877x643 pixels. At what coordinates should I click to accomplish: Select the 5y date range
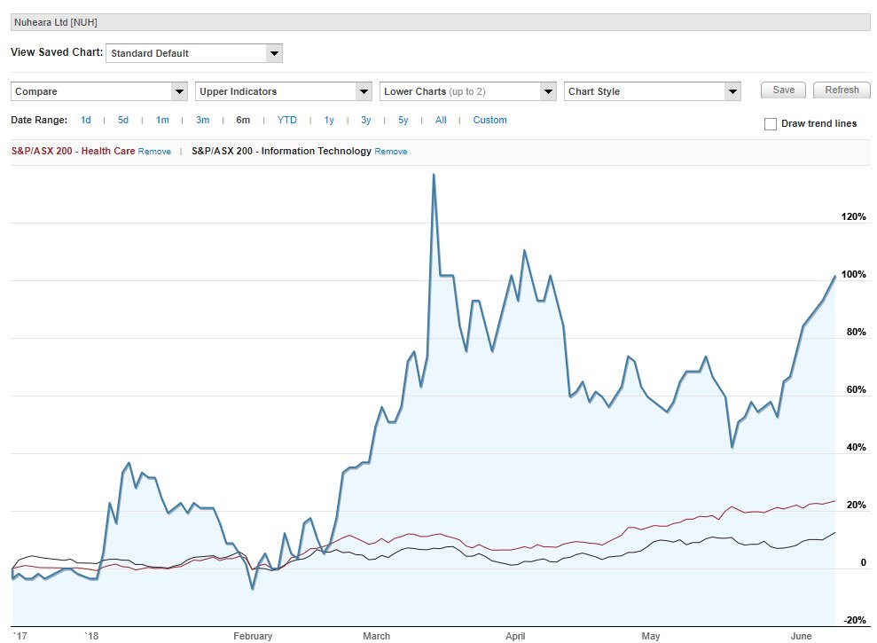[x=403, y=120]
